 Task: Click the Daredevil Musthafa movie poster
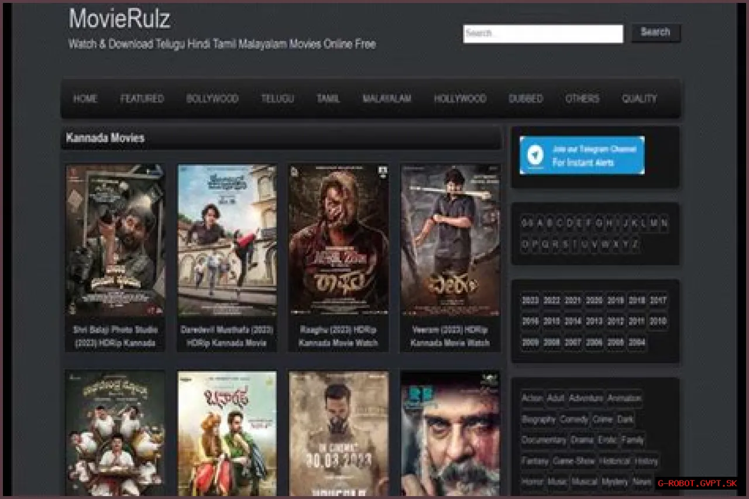tap(227, 240)
